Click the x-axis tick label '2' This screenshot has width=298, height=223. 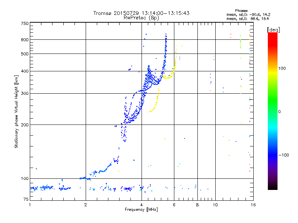tap(86, 205)
